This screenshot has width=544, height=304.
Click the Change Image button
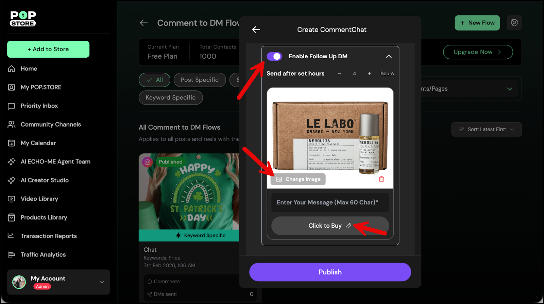point(298,179)
